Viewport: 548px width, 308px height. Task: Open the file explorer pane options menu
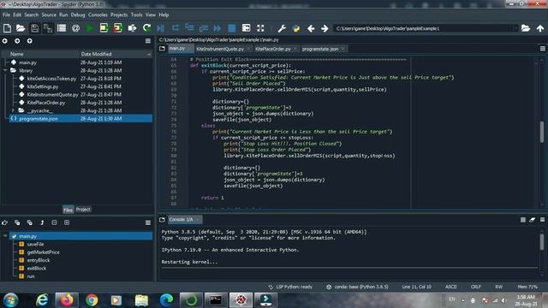(x=148, y=41)
